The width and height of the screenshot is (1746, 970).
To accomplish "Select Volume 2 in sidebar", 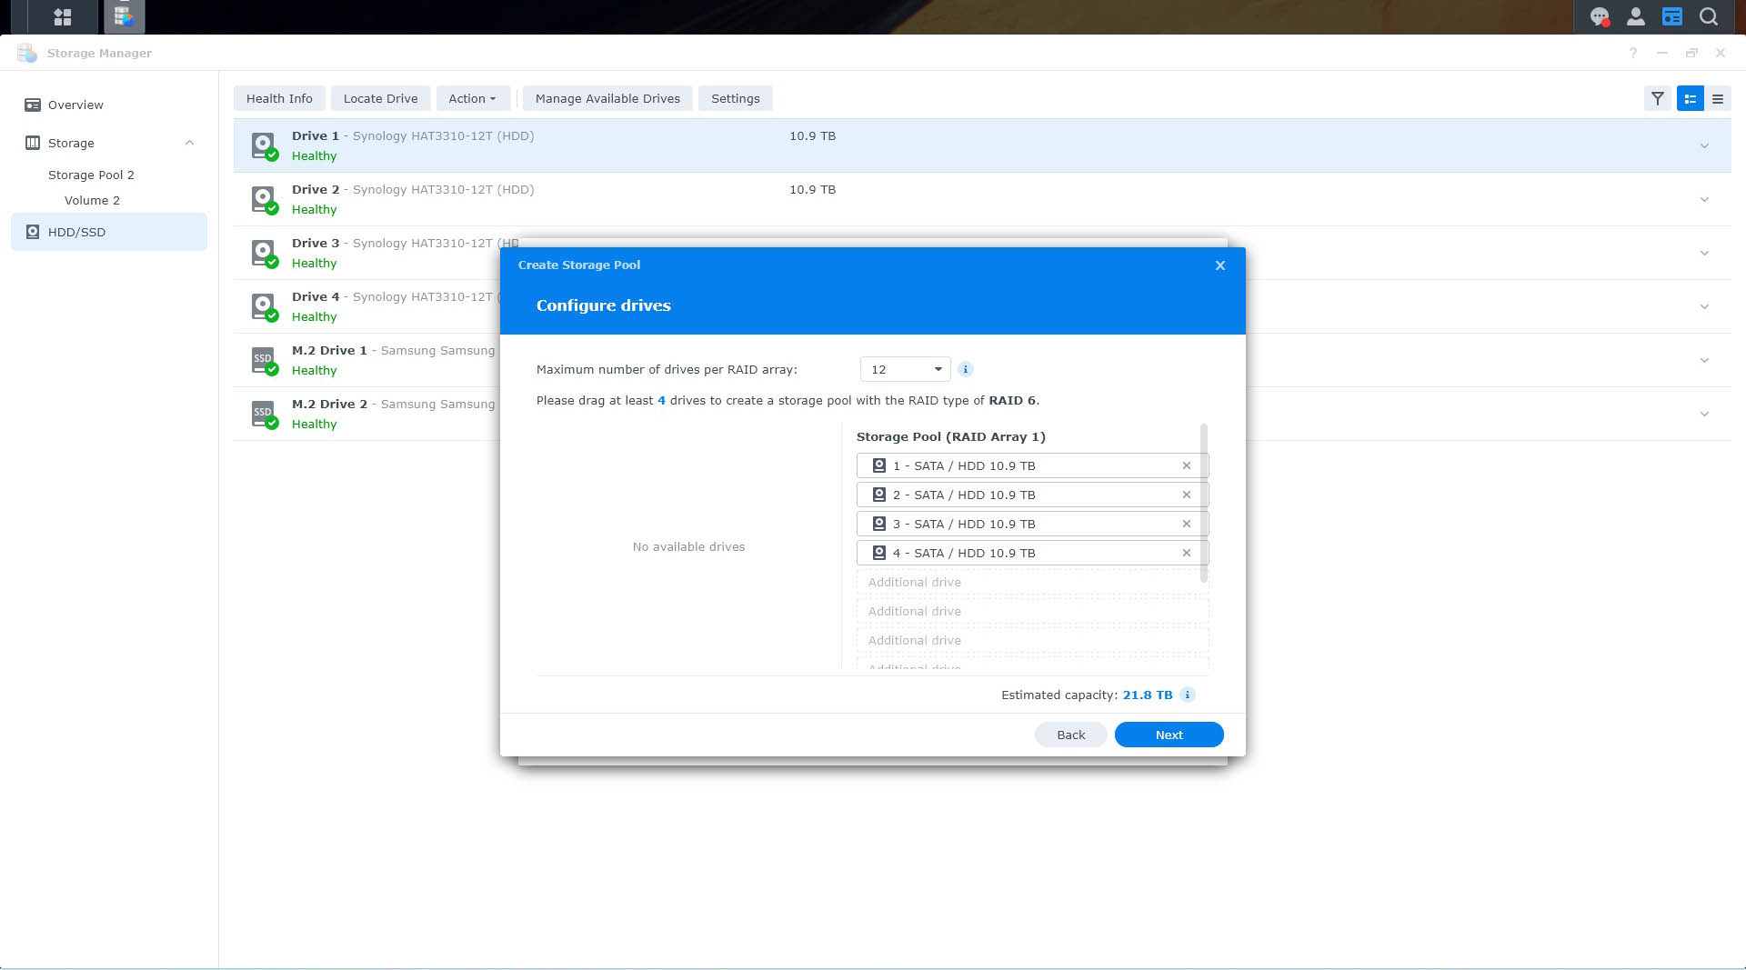I will coord(92,200).
